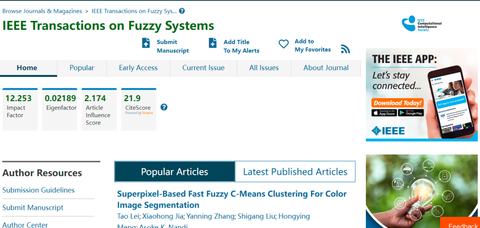Tap the Google Play download badge
480x228 pixels.
tap(410, 113)
